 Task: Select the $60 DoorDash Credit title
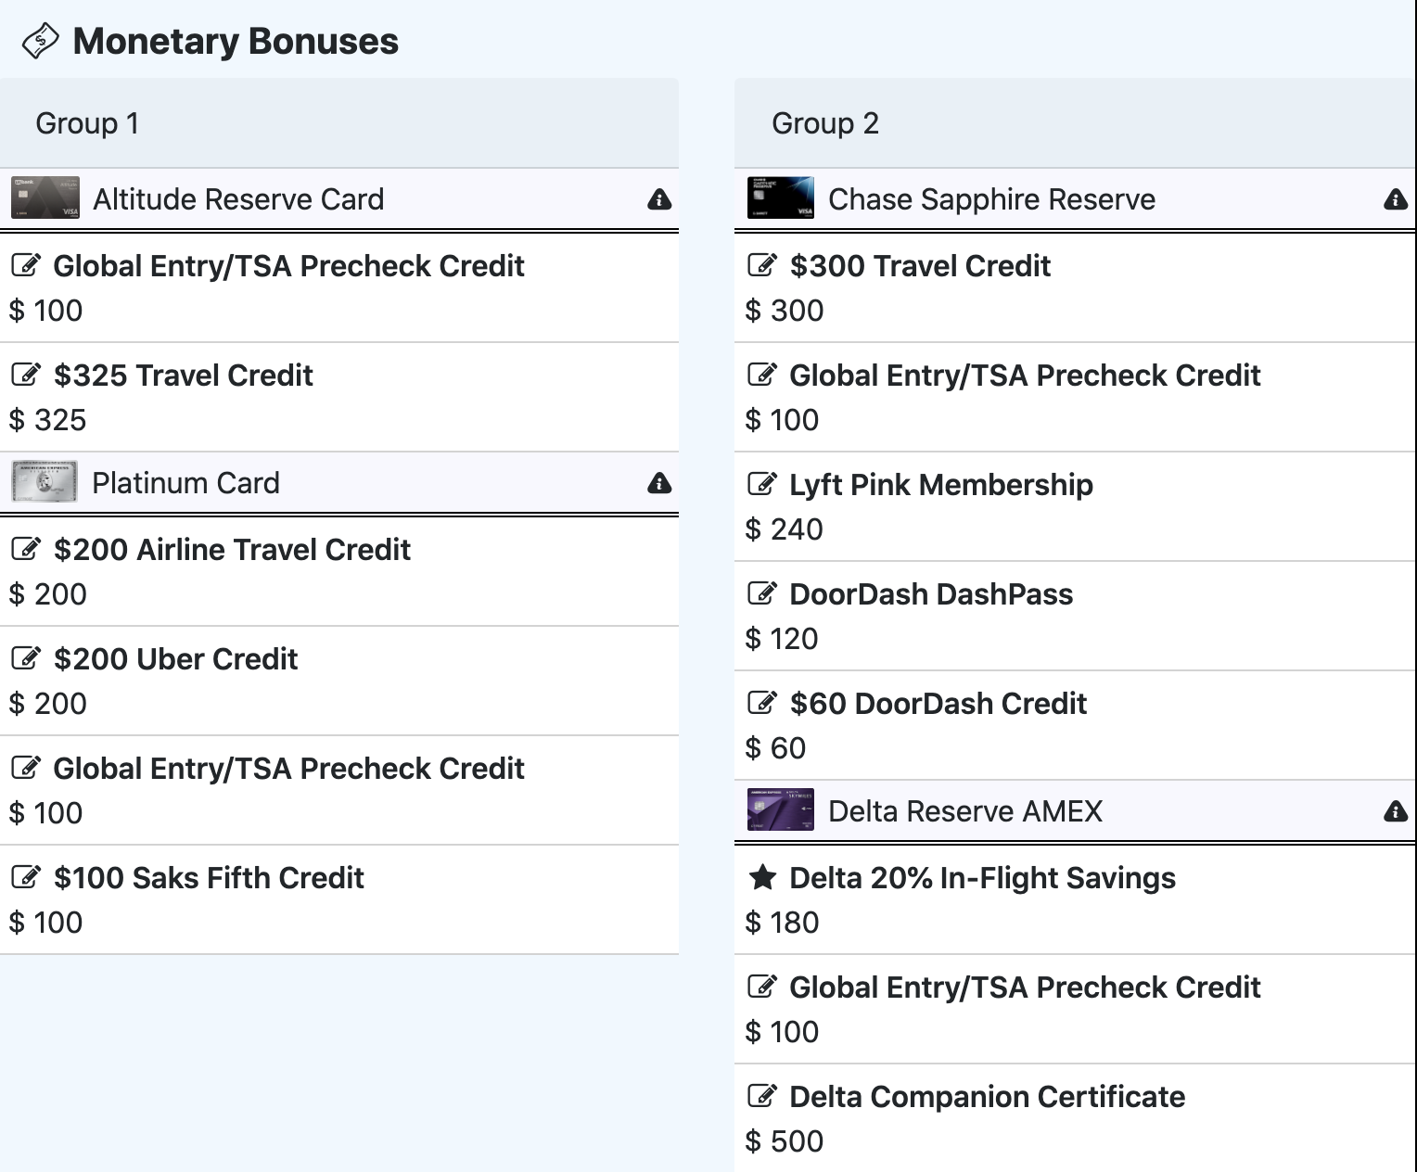click(938, 704)
